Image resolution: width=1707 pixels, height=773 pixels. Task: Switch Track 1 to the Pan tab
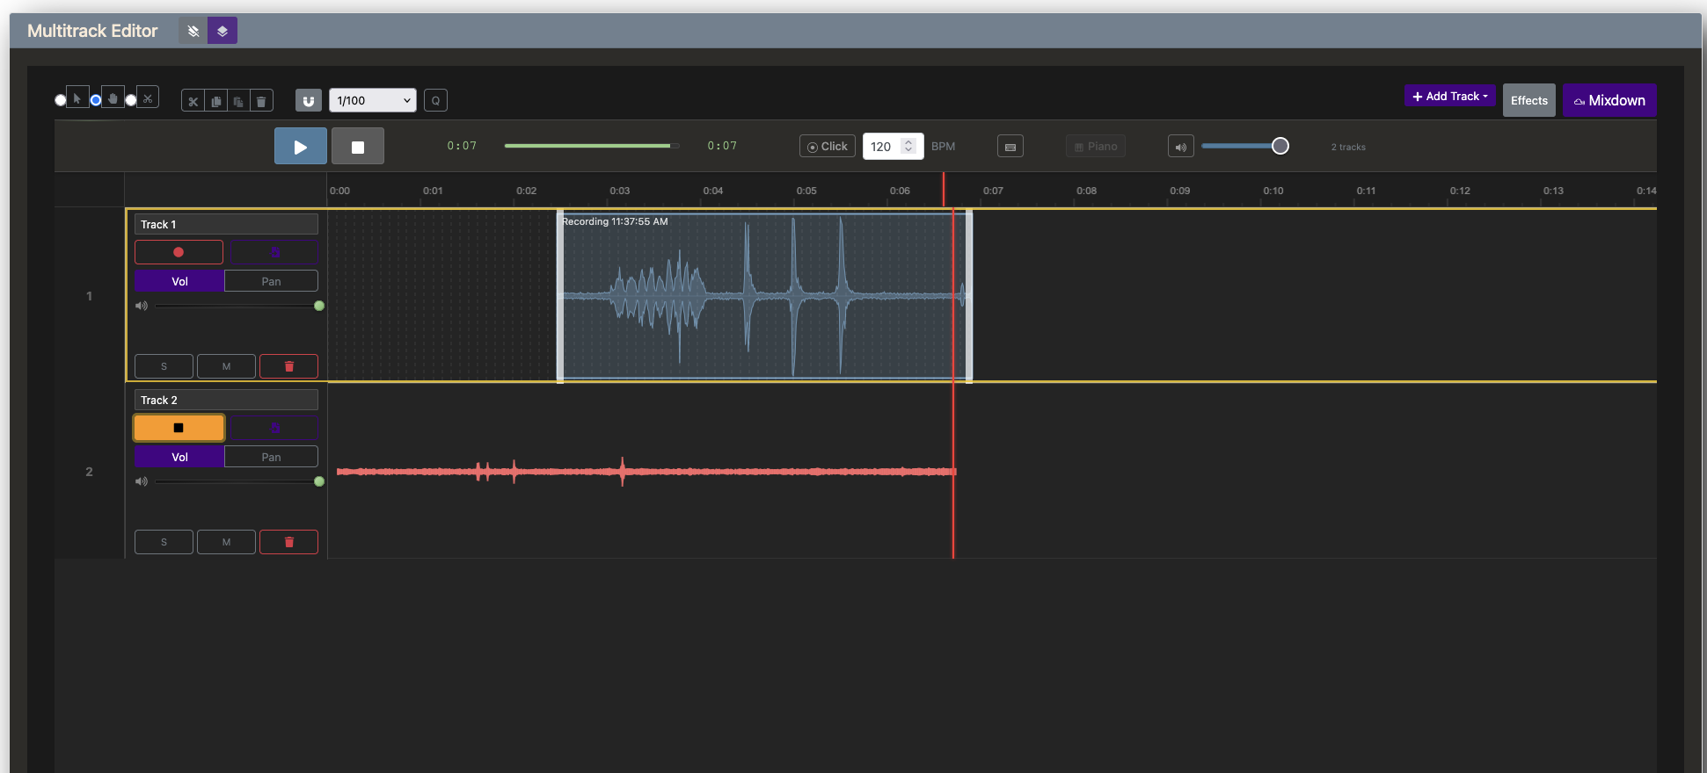pos(271,281)
